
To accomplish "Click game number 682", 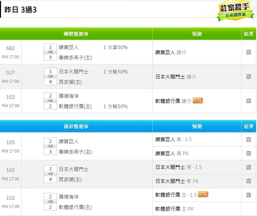I will coord(10,48).
